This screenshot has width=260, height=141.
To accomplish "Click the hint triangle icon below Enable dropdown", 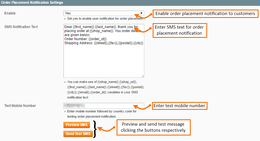I will tap(65, 18).
